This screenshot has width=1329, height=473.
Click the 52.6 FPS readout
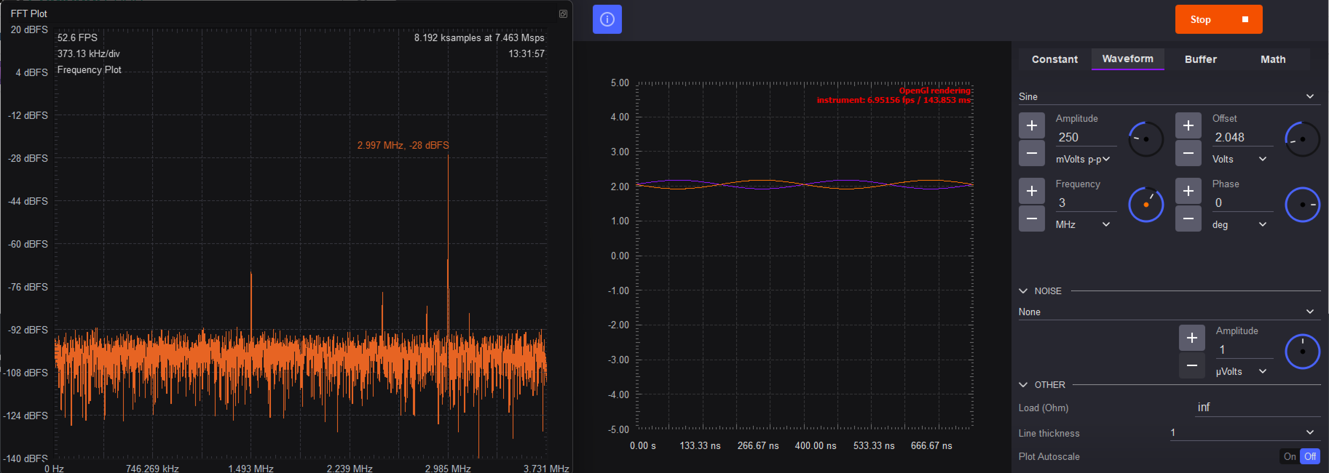pos(78,37)
